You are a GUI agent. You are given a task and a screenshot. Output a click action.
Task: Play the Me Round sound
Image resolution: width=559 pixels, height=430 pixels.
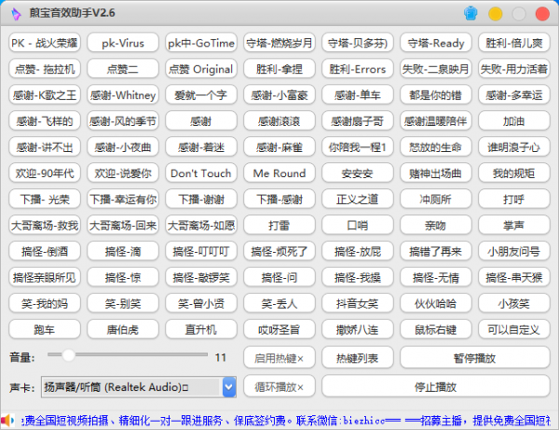coord(279,173)
